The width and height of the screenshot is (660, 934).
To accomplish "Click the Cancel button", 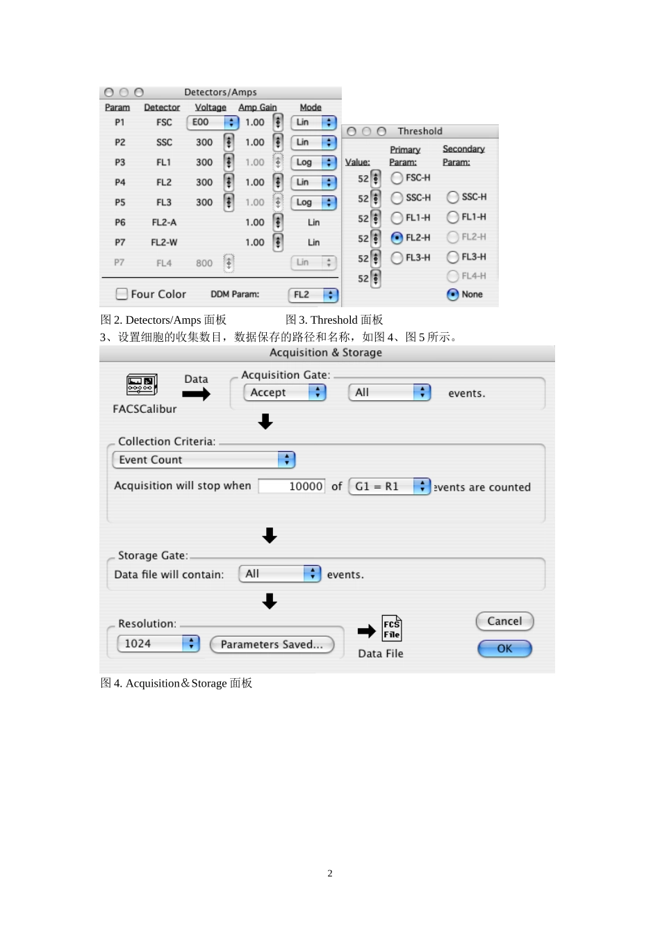I will pos(505,621).
